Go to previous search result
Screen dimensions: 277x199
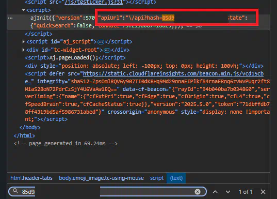[215, 192]
